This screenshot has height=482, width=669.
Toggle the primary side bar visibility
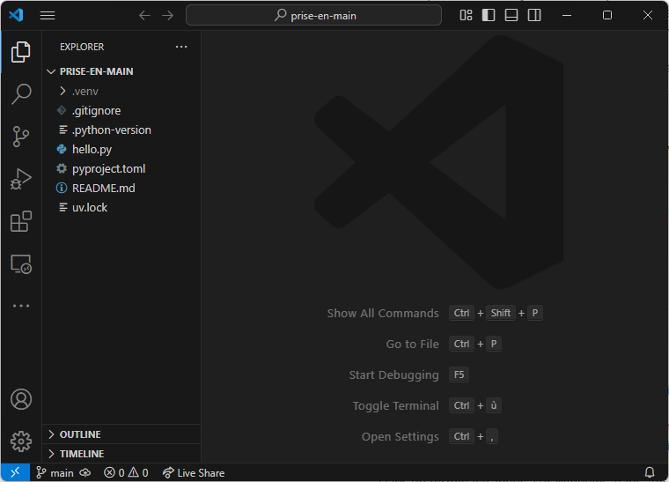point(489,15)
